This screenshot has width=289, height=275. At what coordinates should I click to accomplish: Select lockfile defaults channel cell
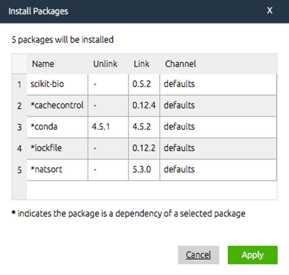(218, 149)
